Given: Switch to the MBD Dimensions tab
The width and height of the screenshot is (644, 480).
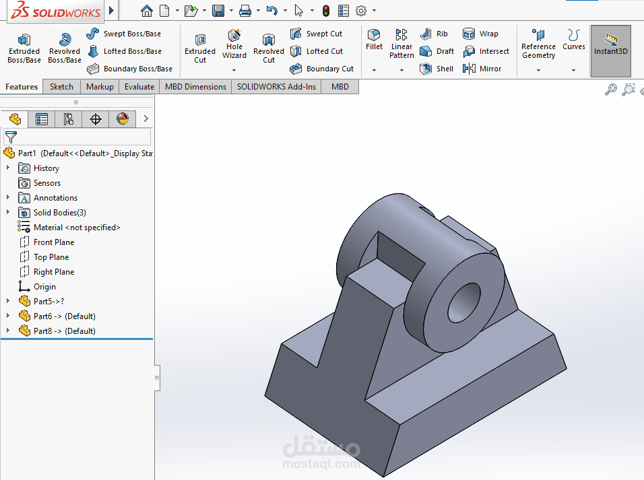Looking at the screenshot, I should [x=195, y=87].
